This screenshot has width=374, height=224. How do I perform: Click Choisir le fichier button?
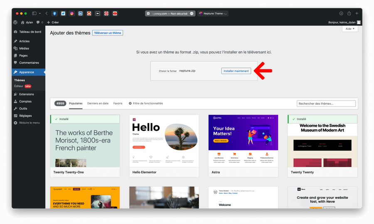pyautogui.click(x=168, y=71)
